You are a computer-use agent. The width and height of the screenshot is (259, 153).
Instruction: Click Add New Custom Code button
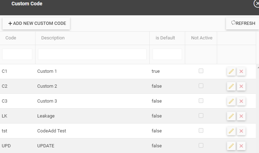(37, 23)
